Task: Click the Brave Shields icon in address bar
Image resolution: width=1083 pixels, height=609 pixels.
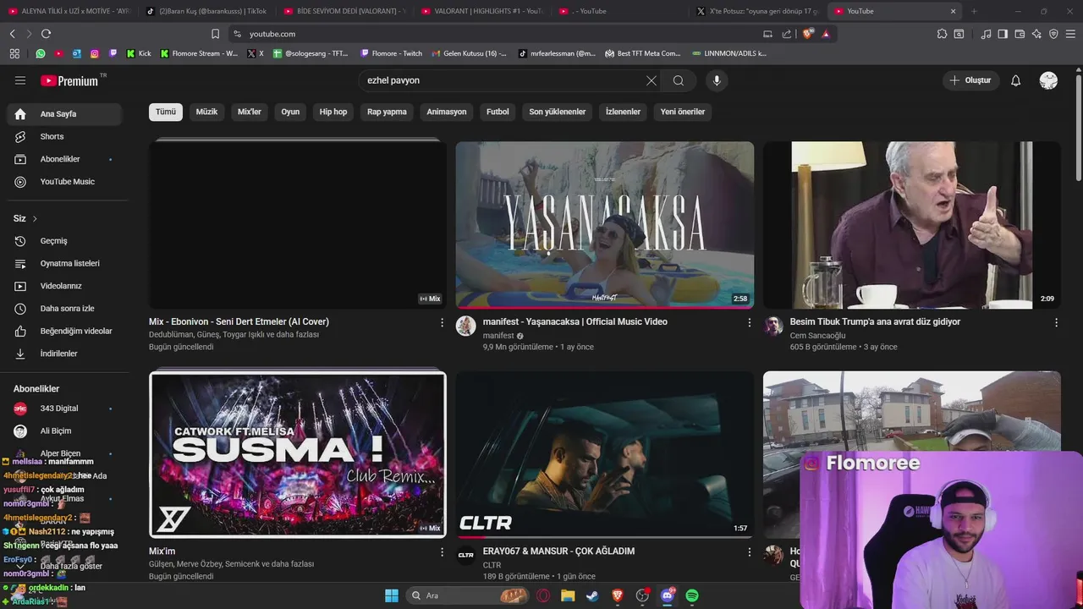Action: click(808, 34)
